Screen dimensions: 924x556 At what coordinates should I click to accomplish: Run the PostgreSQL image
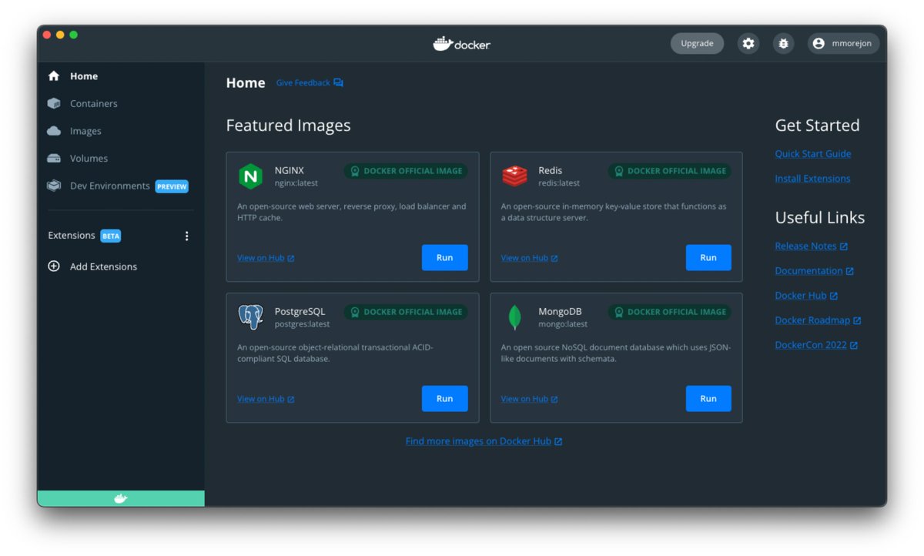[x=444, y=399]
